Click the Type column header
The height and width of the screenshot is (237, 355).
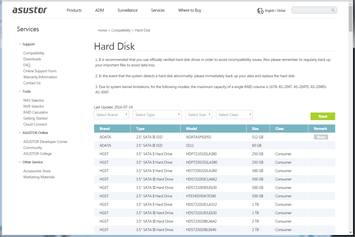point(156,129)
